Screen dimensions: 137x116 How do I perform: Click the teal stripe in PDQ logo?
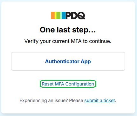[61, 16]
